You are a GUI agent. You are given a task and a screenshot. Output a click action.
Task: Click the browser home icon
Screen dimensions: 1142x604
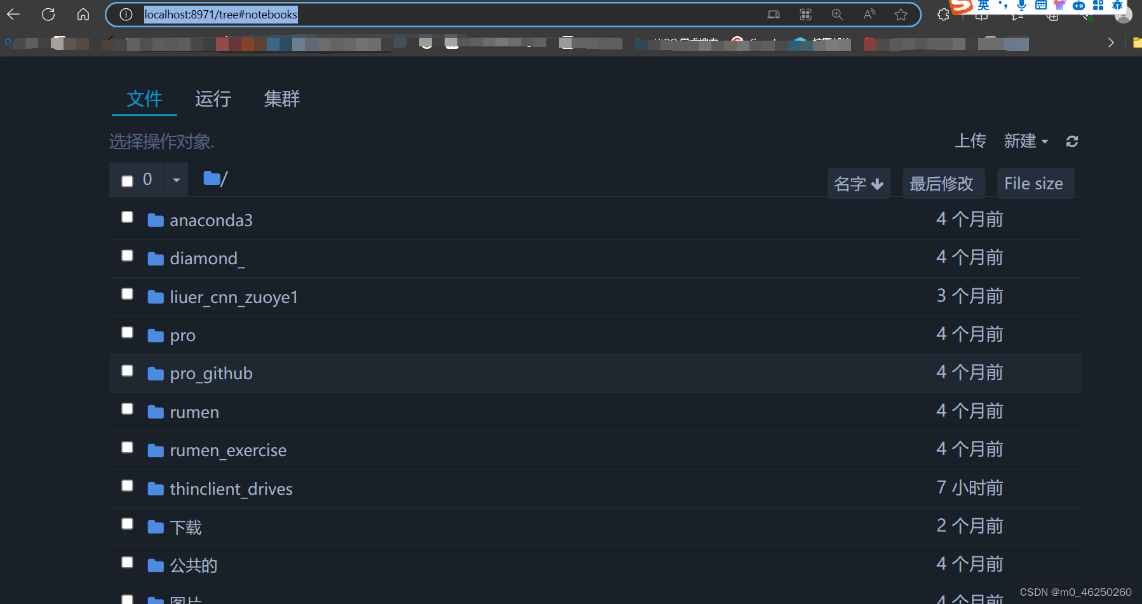tap(83, 14)
